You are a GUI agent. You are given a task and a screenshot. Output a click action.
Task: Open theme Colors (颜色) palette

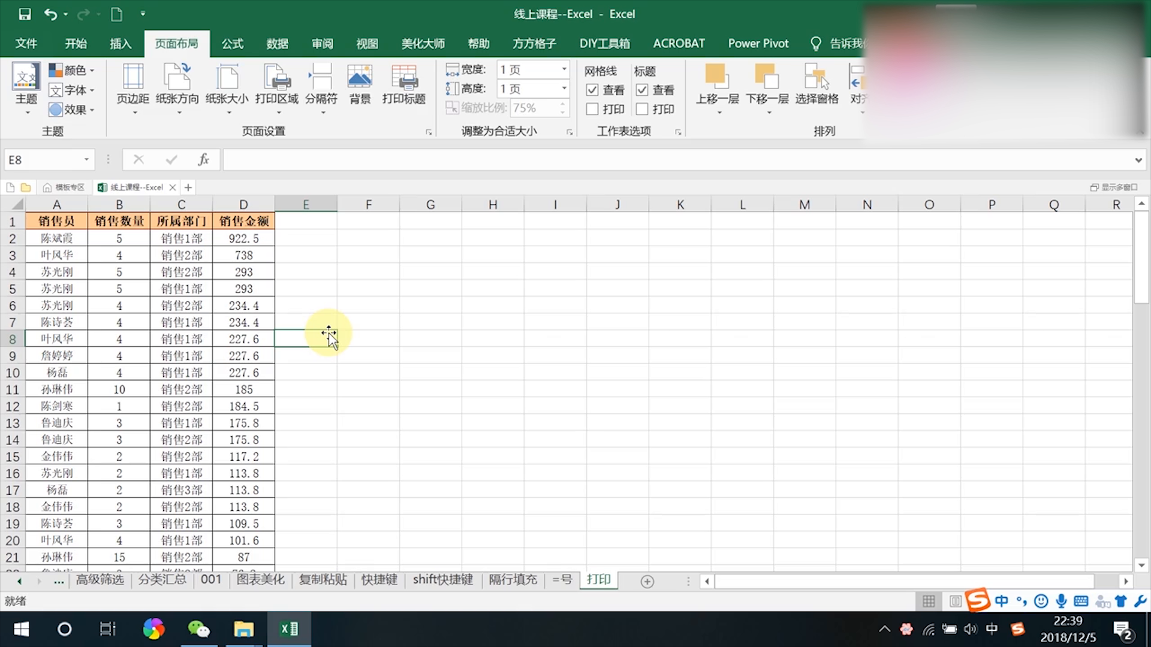[72, 70]
